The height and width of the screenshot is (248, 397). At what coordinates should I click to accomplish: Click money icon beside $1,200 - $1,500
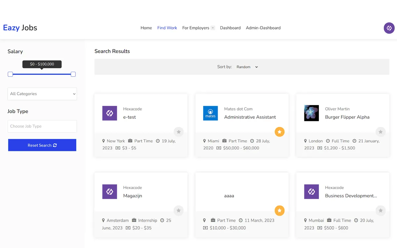tap(320, 148)
